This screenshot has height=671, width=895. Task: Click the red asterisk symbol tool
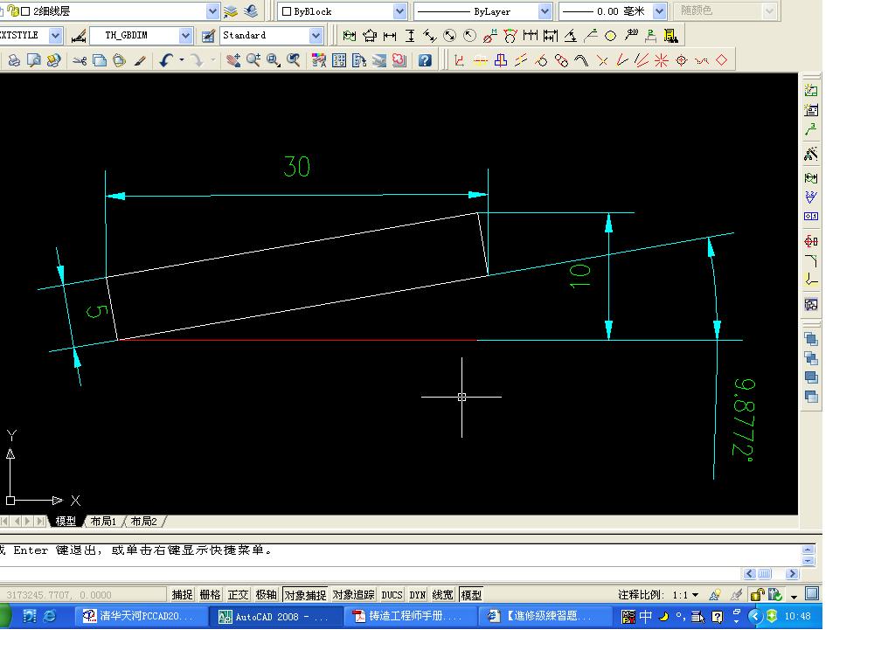661,60
